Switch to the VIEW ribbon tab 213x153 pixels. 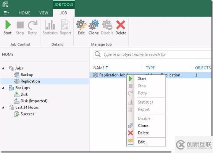[44, 13]
